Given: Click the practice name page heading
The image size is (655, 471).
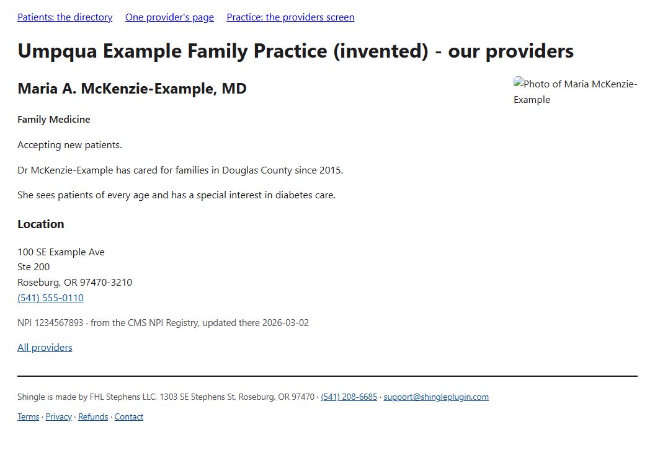Looking at the screenshot, I should pos(295,51).
